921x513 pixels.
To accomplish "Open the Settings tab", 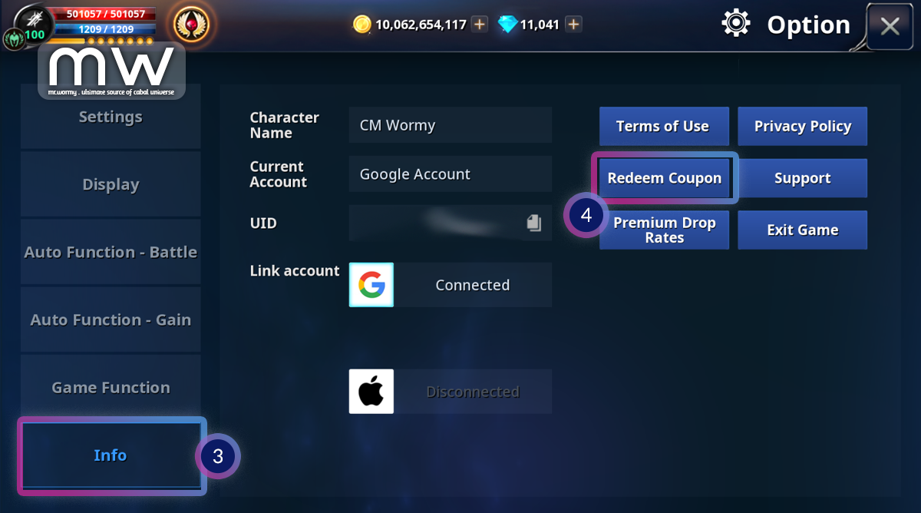I will [111, 117].
